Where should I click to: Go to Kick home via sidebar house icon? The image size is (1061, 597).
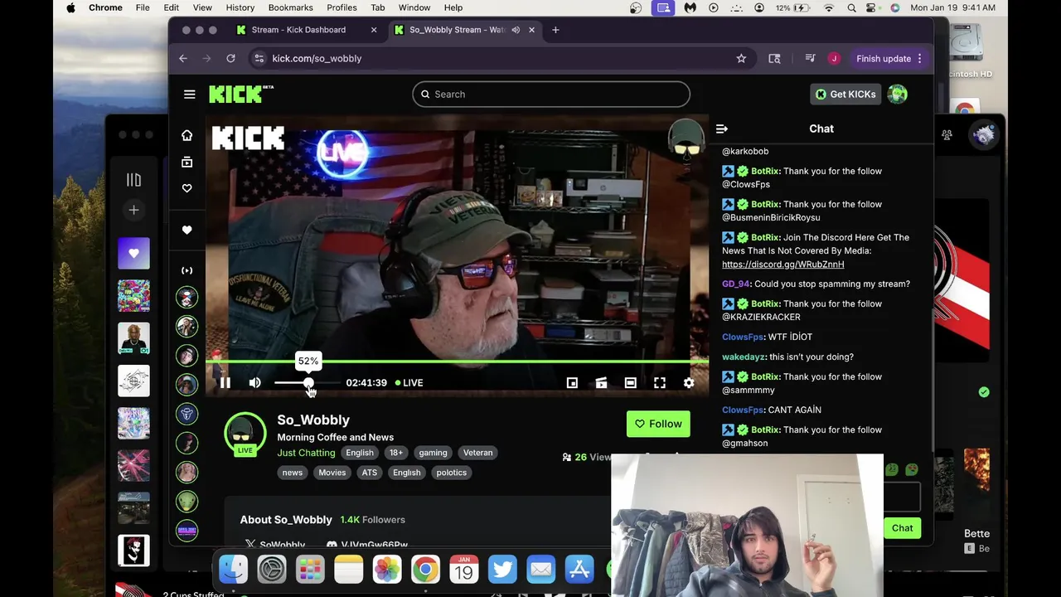187,135
